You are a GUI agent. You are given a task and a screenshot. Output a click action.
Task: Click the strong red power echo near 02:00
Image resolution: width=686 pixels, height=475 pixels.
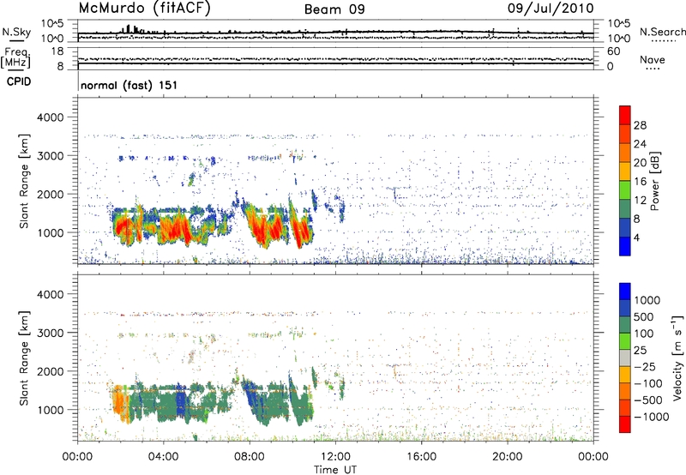click(x=123, y=226)
